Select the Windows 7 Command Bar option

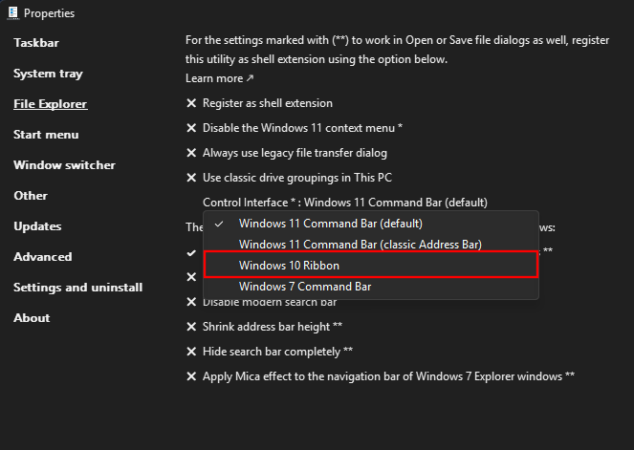[305, 287]
